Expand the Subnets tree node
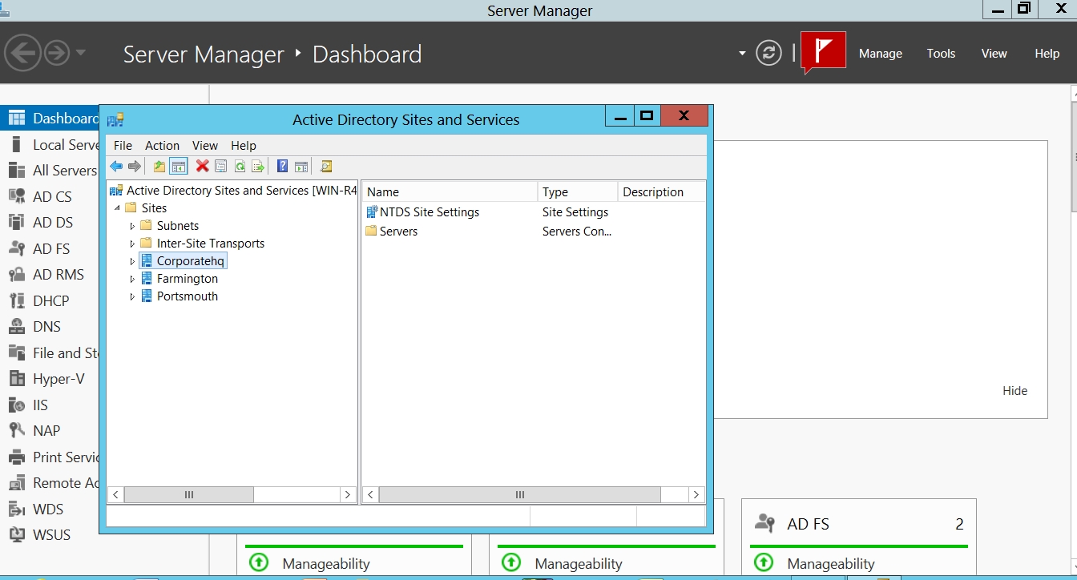Viewport: 1077px width, 580px height. pos(133,226)
